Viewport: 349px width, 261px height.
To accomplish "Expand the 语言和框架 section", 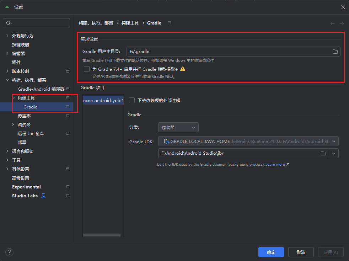I will [x=7, y=151].
